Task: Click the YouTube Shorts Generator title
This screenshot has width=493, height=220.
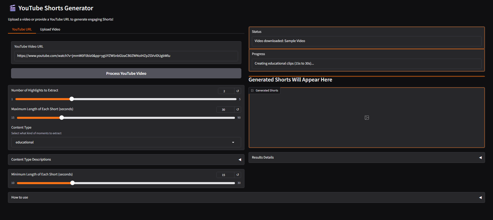Action: point(56,8)
